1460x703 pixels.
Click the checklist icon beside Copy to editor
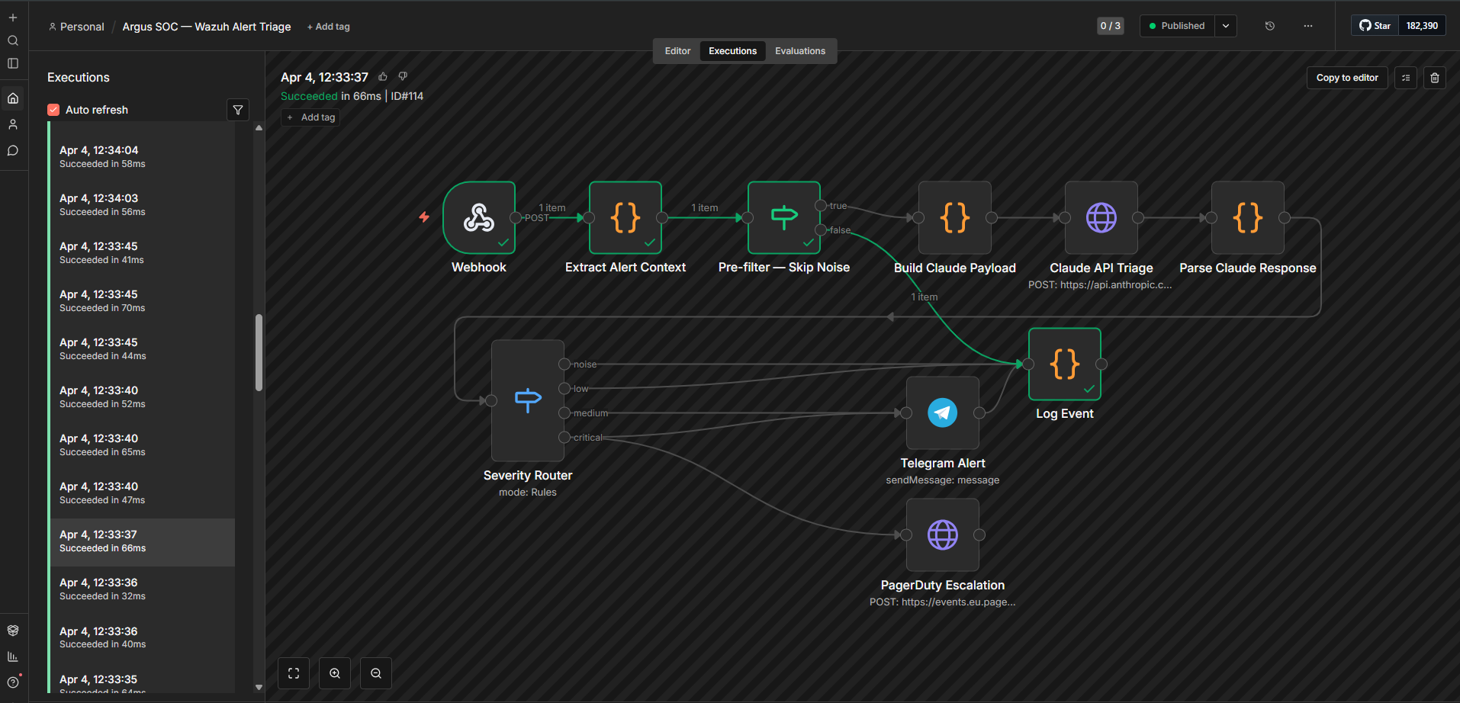coord(1406,78)
